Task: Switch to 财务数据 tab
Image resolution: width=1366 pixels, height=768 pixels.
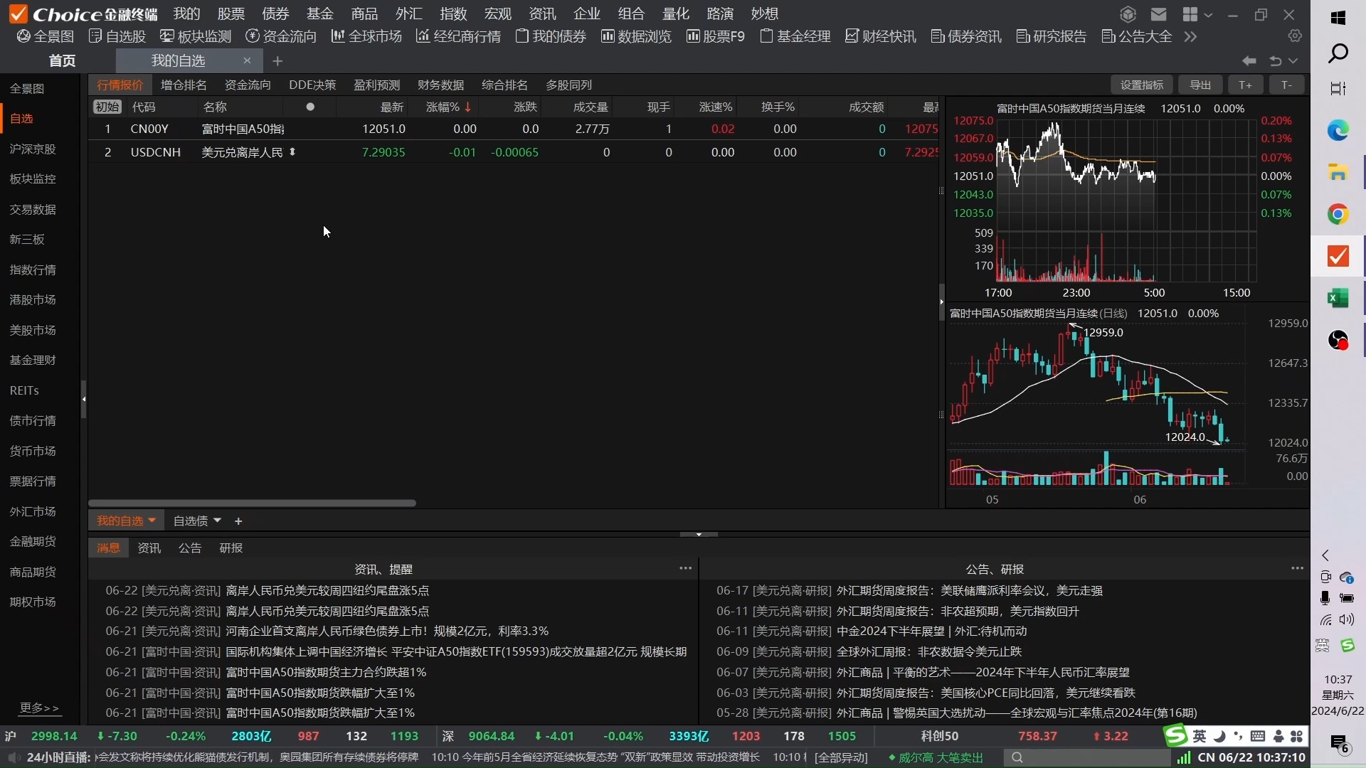Action: tap(441, 85)
